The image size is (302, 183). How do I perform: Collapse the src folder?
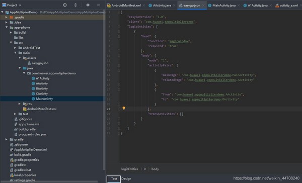11,43
